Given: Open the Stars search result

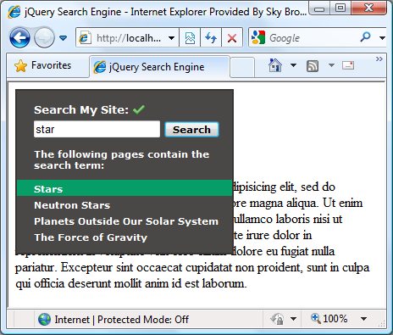Looking at the screenshot, I should point(125,188).
